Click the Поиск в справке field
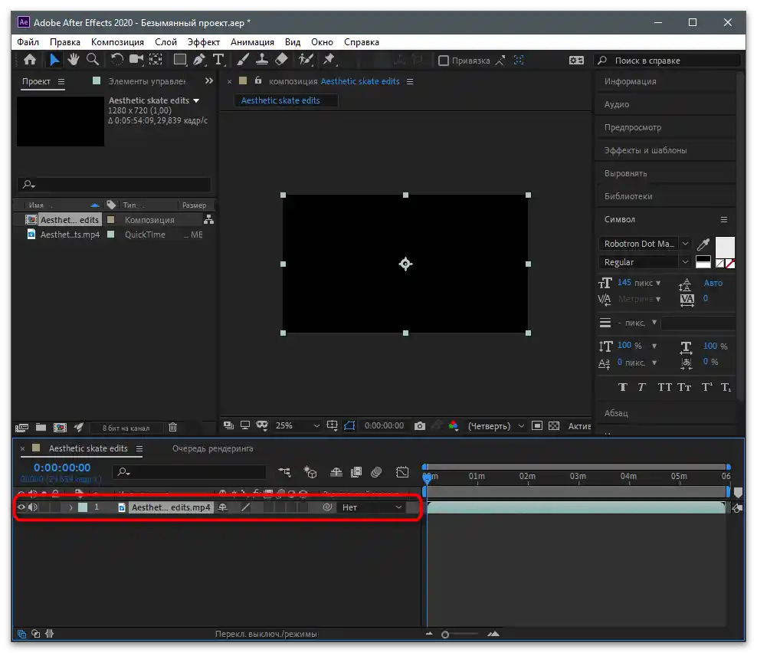757x653 pixels. pyautogui.click(x=667, y=61)
